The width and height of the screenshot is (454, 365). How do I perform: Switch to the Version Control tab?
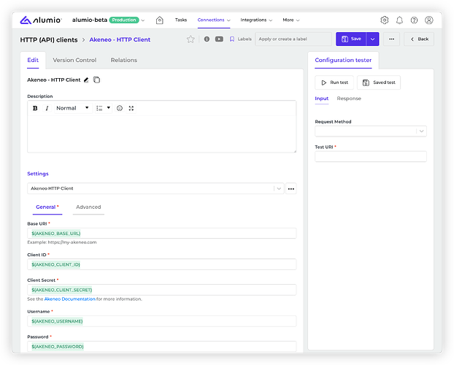[x=74, y=60]
